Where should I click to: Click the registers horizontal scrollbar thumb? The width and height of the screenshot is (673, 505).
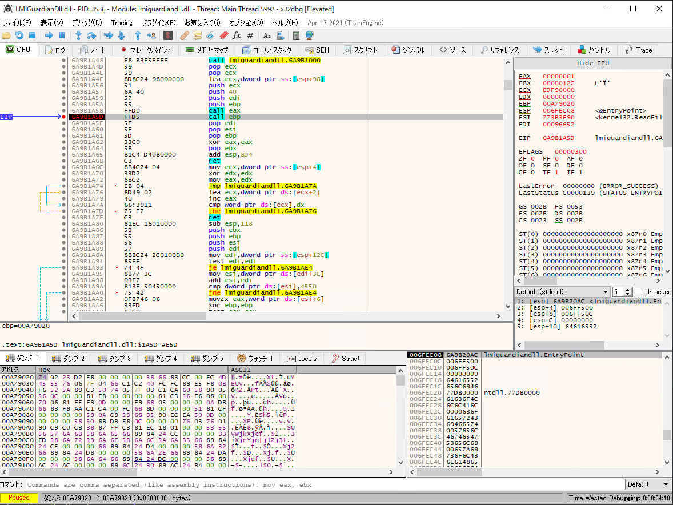pyautogui.click(x=541, y=281)
